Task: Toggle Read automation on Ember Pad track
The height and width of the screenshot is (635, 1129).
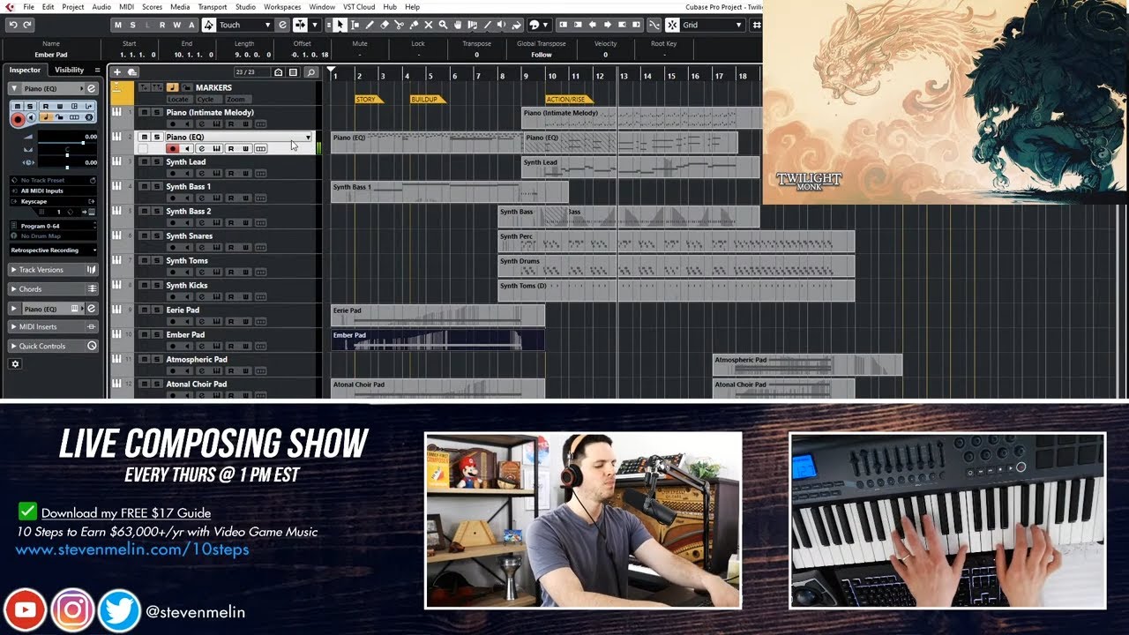Action: pyautogui.click(x=231, y=346)
